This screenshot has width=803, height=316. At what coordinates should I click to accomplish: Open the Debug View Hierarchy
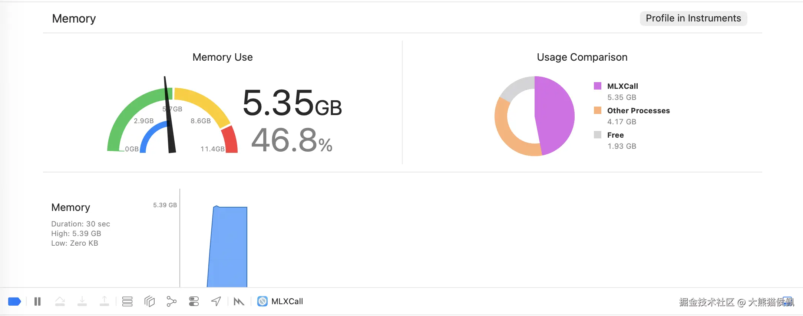pos(149,302)
